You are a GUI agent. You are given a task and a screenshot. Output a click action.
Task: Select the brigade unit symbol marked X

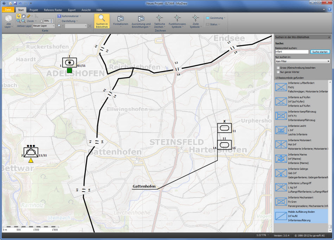tap(224, 128)
